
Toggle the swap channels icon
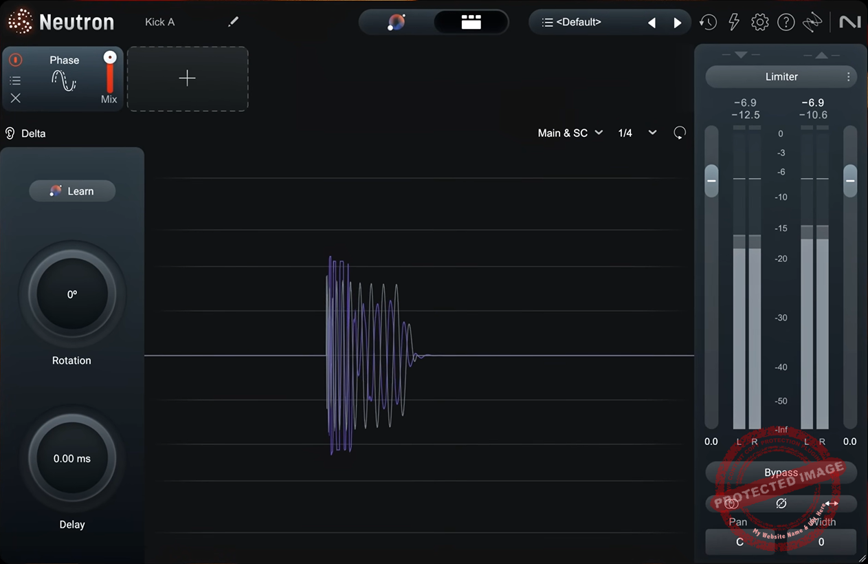832,503
